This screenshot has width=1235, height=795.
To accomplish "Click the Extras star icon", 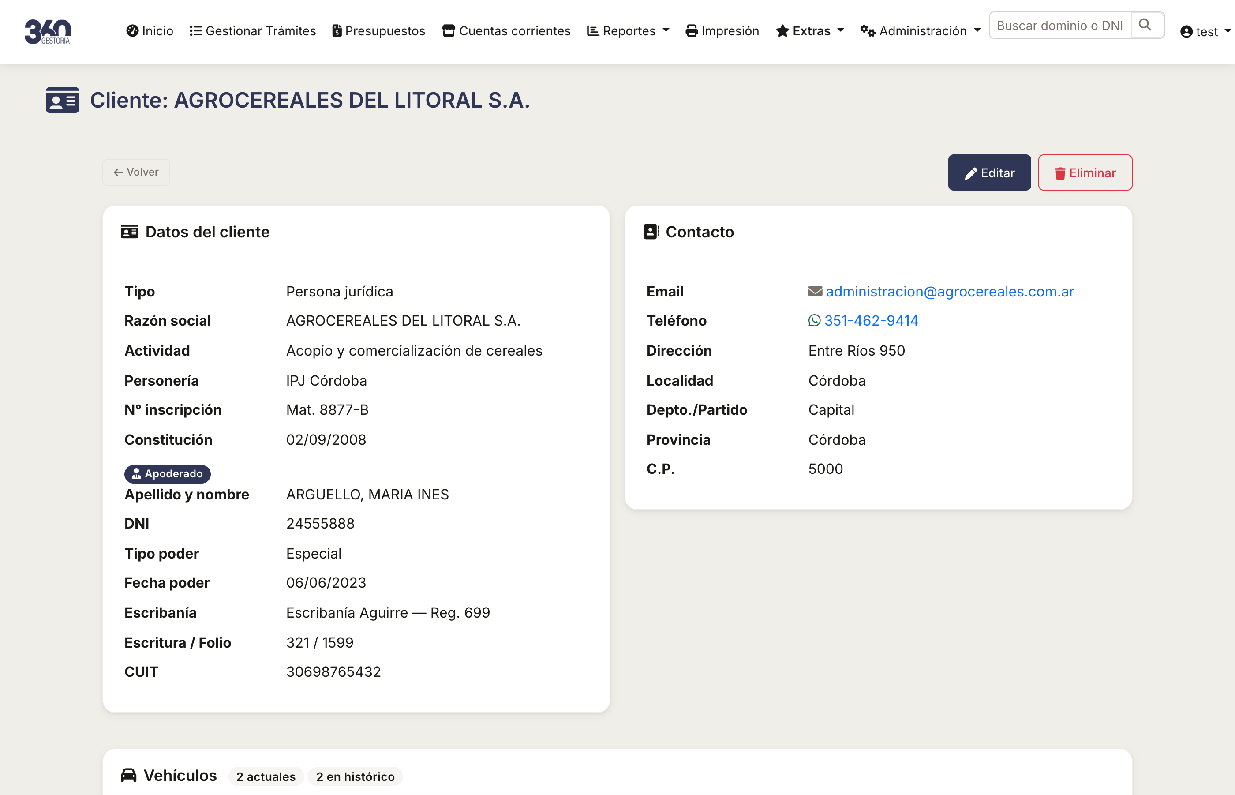I will [782, 31].
